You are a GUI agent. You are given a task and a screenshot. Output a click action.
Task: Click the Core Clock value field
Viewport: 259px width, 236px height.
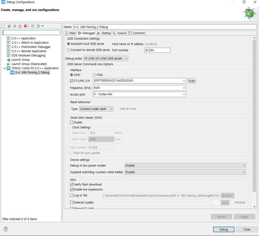coord(101,133)
